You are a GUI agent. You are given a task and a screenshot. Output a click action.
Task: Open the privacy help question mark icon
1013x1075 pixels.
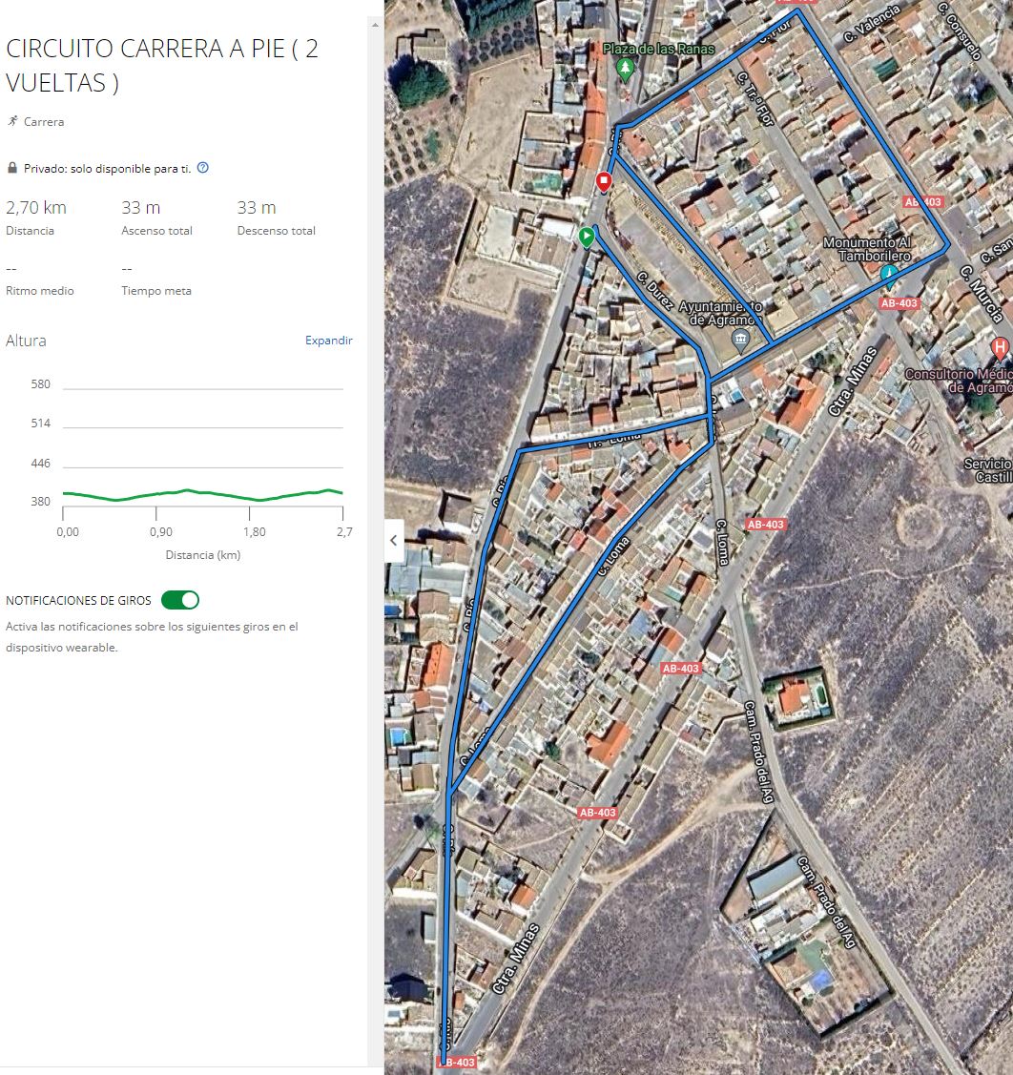tap(202, 168)
